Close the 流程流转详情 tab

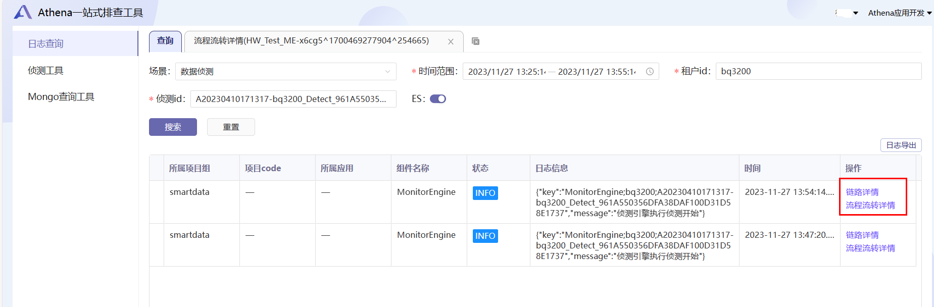click(x=451, y=42)
